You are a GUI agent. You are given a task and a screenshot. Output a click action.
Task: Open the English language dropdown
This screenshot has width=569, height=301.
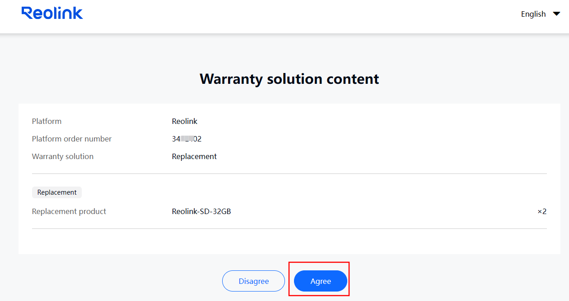(x=540, y=14)
